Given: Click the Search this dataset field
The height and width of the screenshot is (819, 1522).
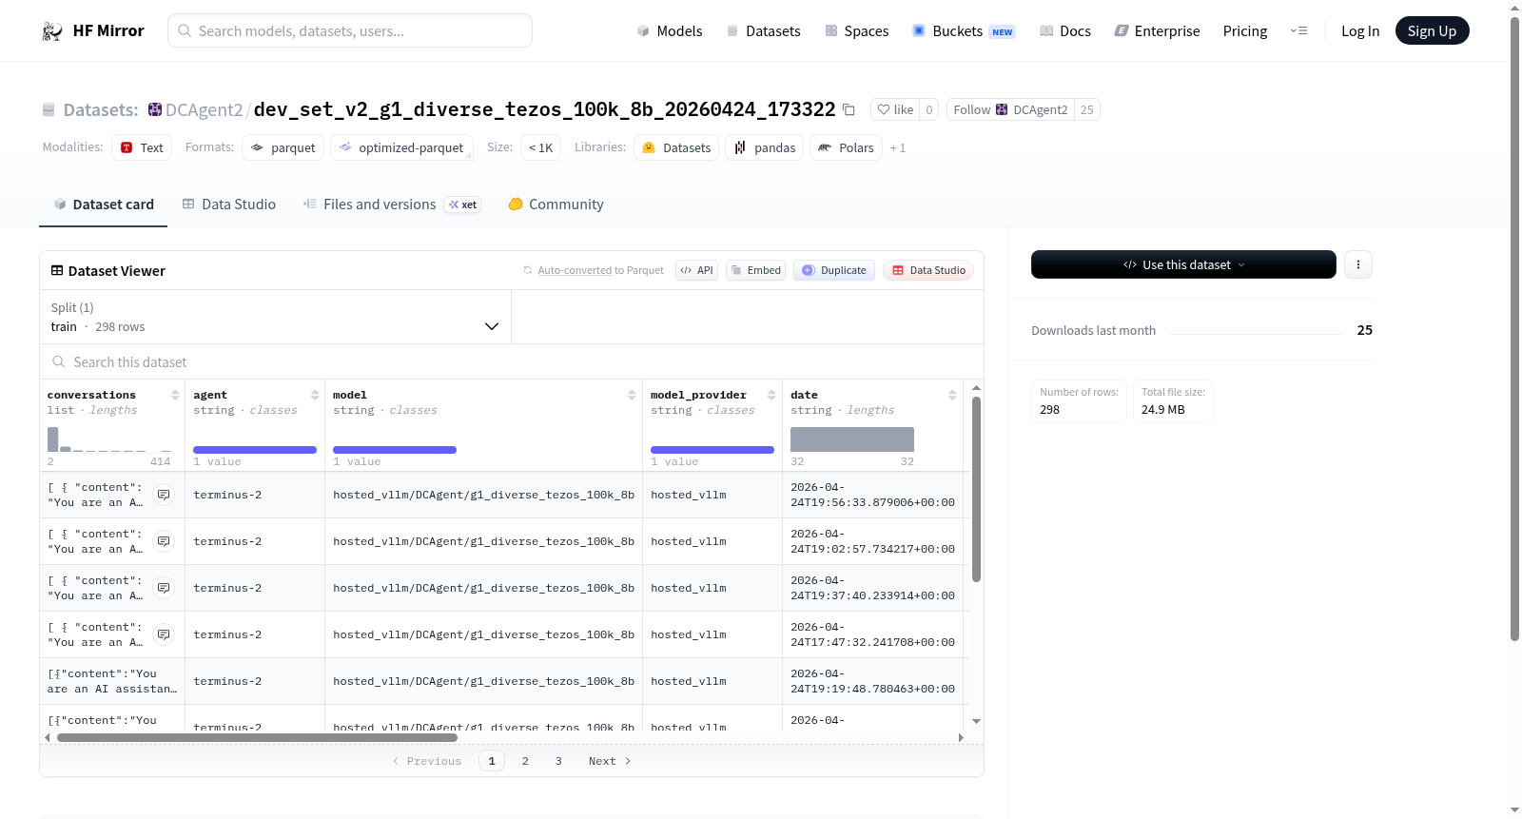Looking at the screenshot, I should coord(512,362).
